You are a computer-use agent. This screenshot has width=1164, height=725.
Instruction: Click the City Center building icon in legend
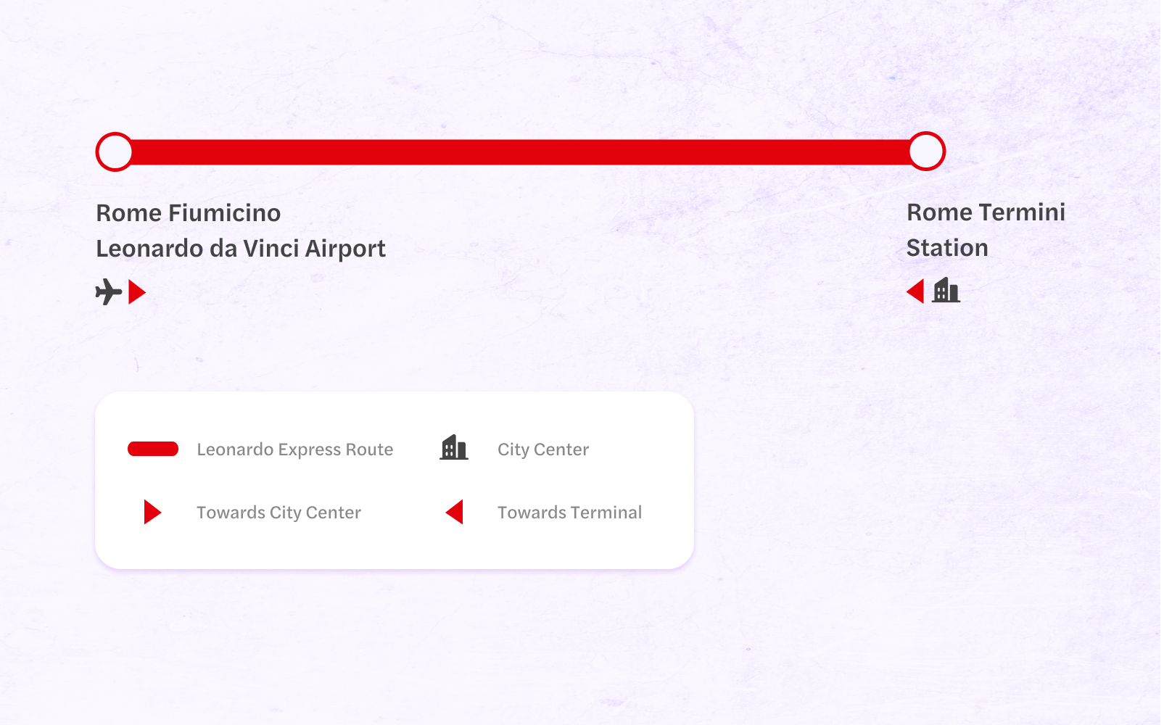(454, 448)
